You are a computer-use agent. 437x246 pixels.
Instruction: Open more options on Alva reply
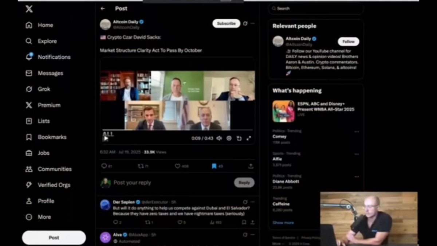[252, 234]
